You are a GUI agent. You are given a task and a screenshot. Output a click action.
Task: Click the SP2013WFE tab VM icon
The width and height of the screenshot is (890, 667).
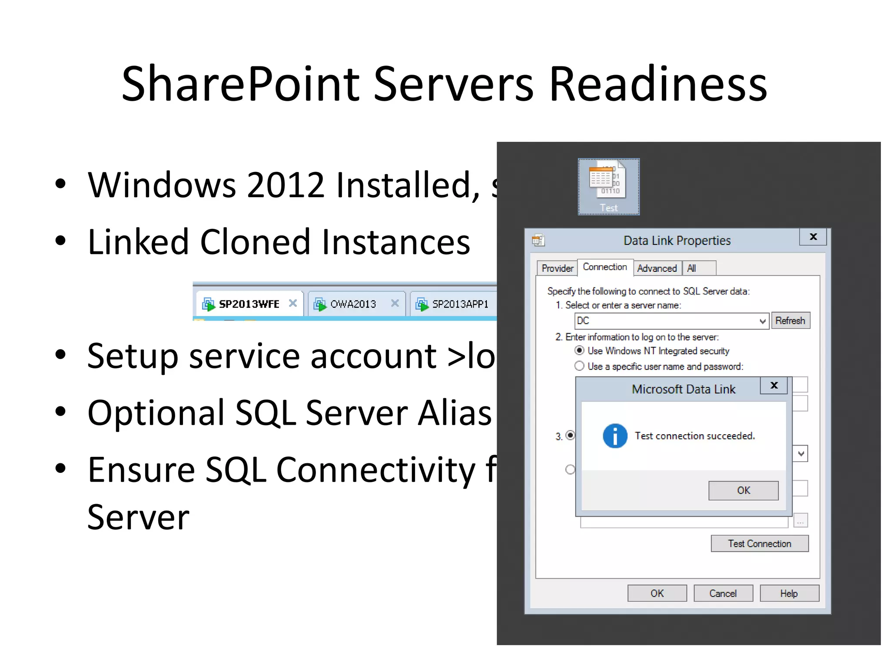point(209,304)
